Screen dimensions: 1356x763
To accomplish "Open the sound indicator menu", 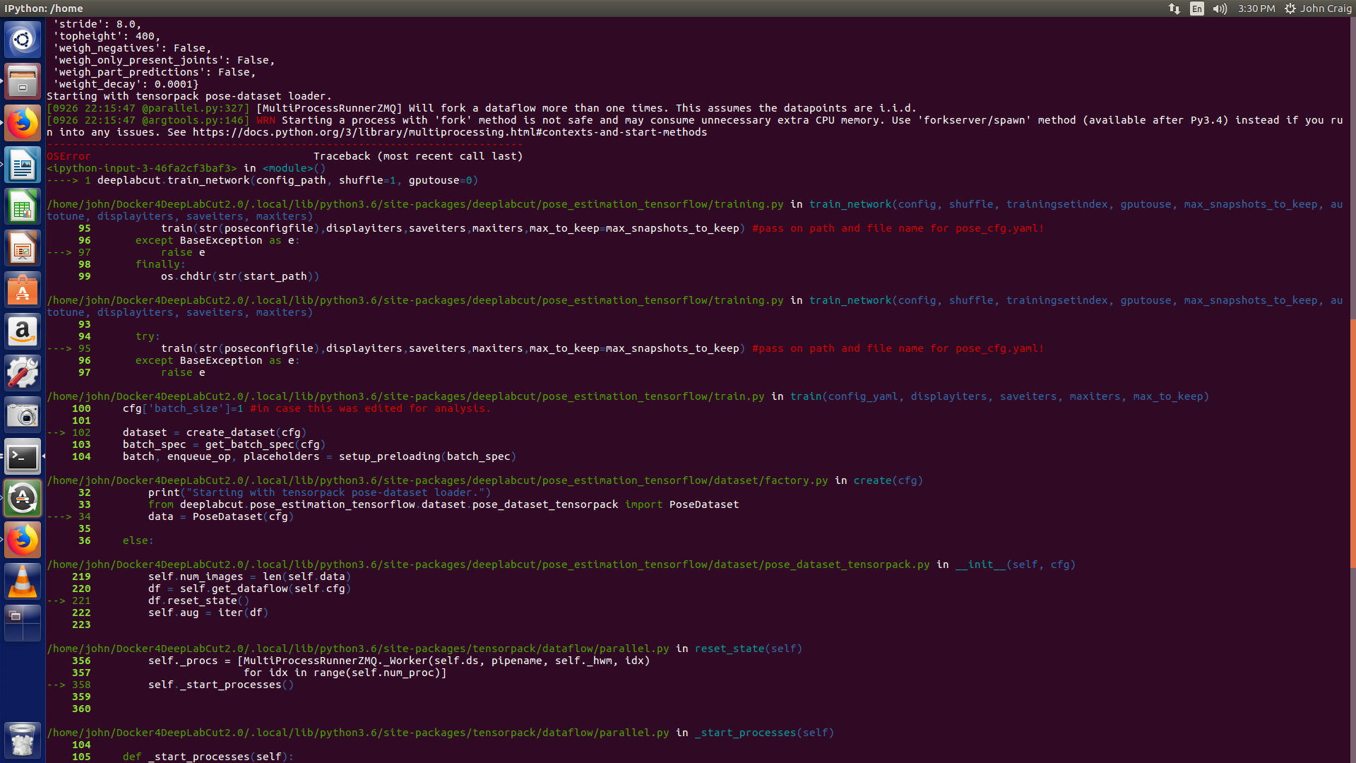I will [x=1220, y=9].
